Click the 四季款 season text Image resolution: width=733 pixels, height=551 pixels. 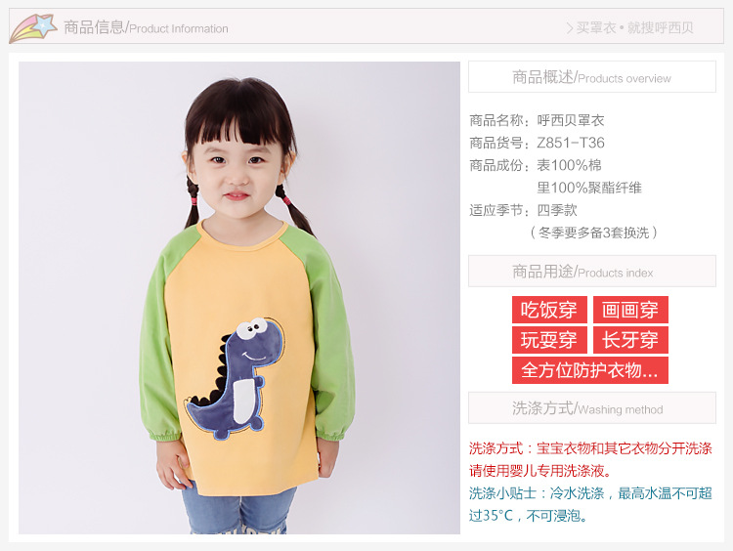pyautogui.click(x=557, y=210)
